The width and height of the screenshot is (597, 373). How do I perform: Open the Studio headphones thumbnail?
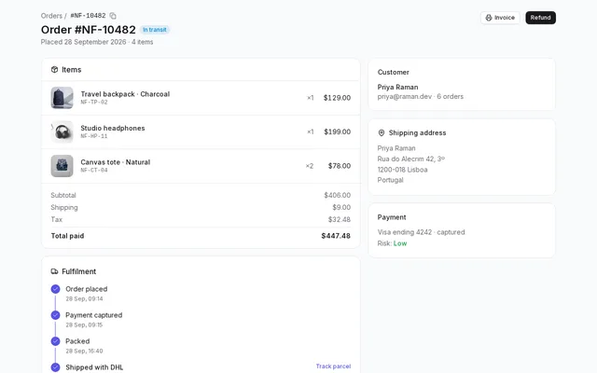click(x=62, y=131)
